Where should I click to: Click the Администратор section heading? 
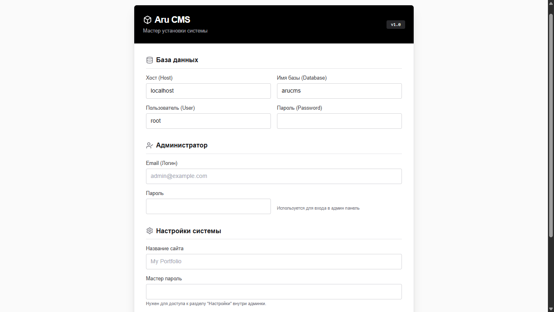pyautogui.click(x=182, y=145)
